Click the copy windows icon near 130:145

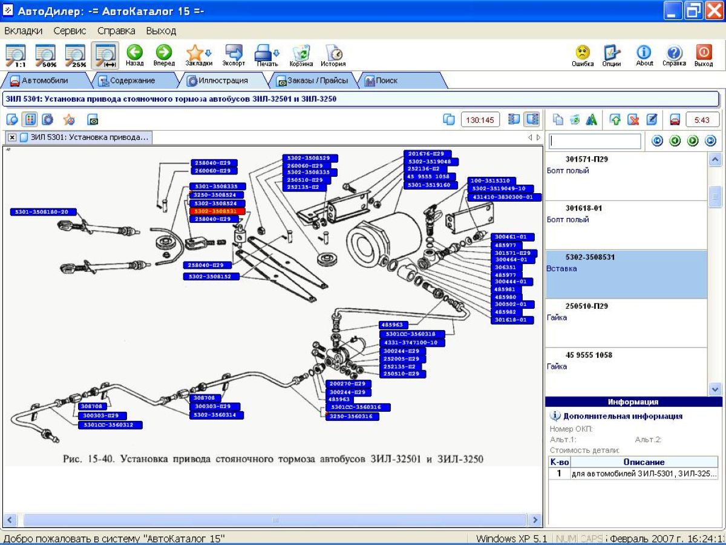pyautogui.click(x=449, y=120)
